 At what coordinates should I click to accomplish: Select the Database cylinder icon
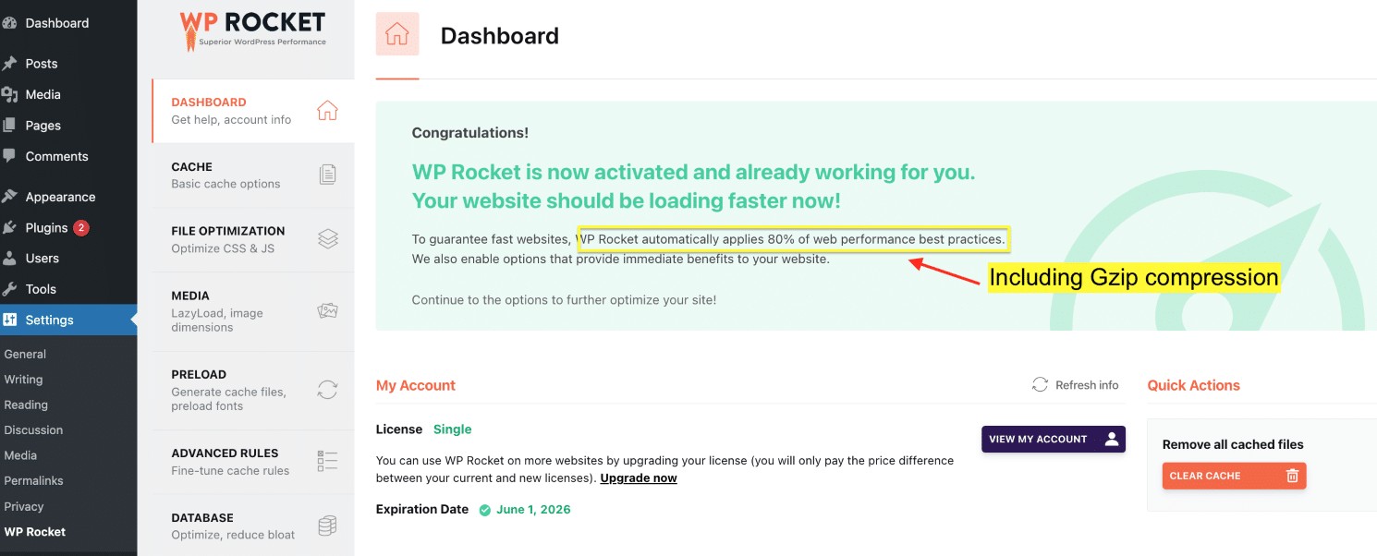click(327, 526)
